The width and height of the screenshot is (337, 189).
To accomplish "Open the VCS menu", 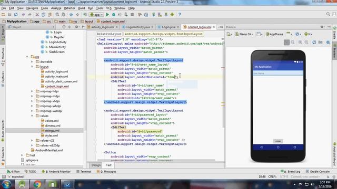I will tap(109, 8).
